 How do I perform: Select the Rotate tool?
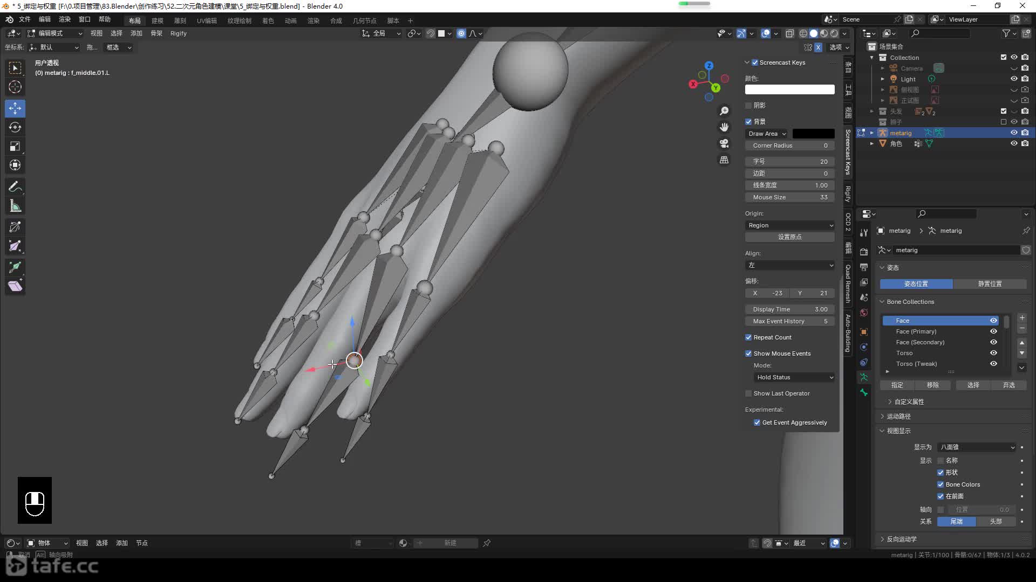point(15,127)
